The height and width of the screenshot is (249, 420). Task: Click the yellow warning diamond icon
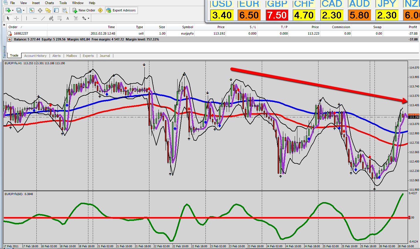pyautogui.click(x=100, y=10)
